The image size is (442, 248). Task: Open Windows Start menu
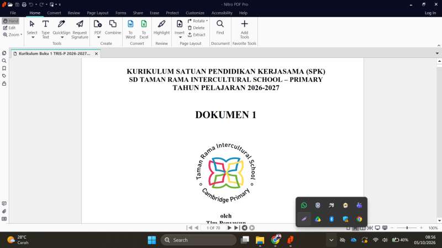(x=151, y=240)
